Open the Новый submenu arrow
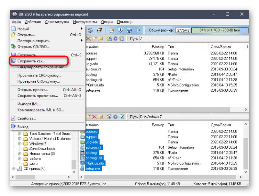This screenshot has height=196, width=259. [x=82, y=29]
